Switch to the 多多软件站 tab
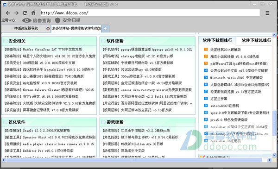Viewport: 278px width, 169px height. coord(76,28)
